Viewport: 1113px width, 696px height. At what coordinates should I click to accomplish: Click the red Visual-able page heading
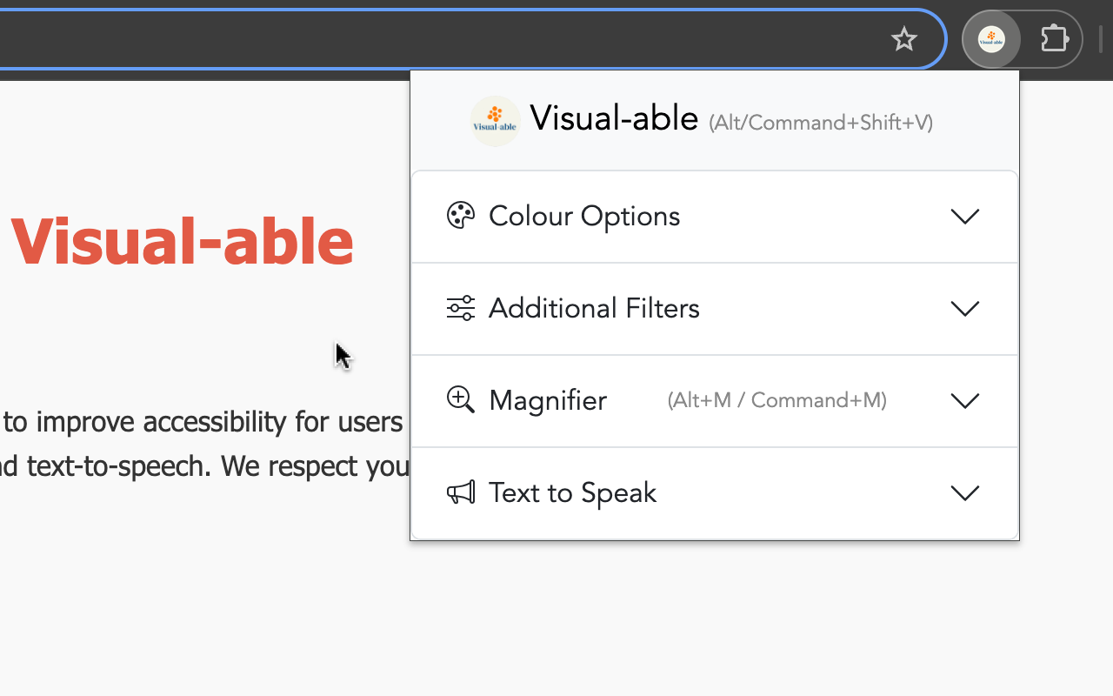click(x=182, y=241)
